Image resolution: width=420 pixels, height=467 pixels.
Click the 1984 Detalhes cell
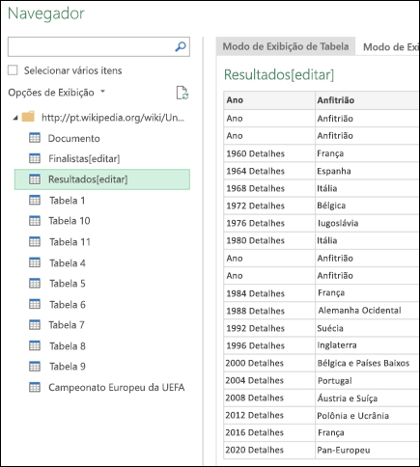[x=269, y=293]
